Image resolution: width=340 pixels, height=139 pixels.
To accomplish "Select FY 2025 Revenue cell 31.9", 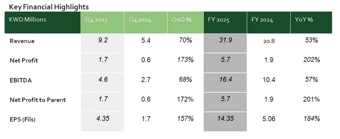I will 226,40.
